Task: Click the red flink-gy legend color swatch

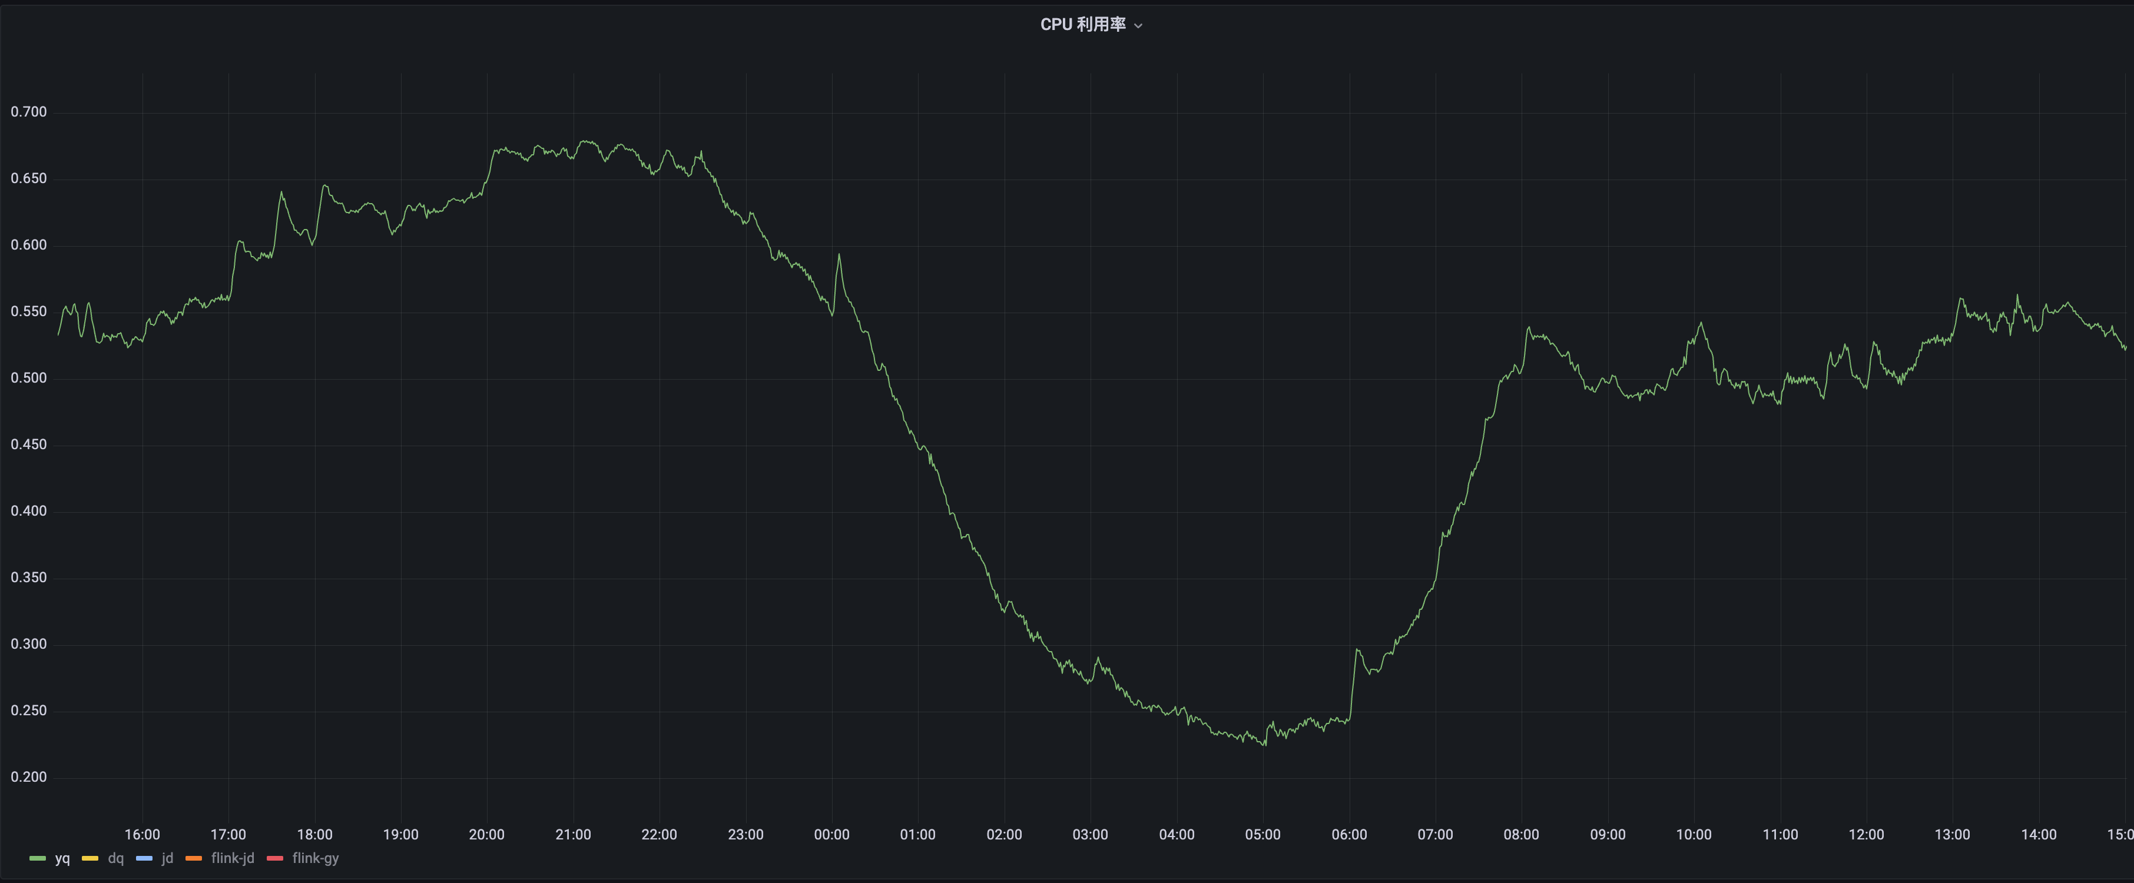Action: click(275, 858)
